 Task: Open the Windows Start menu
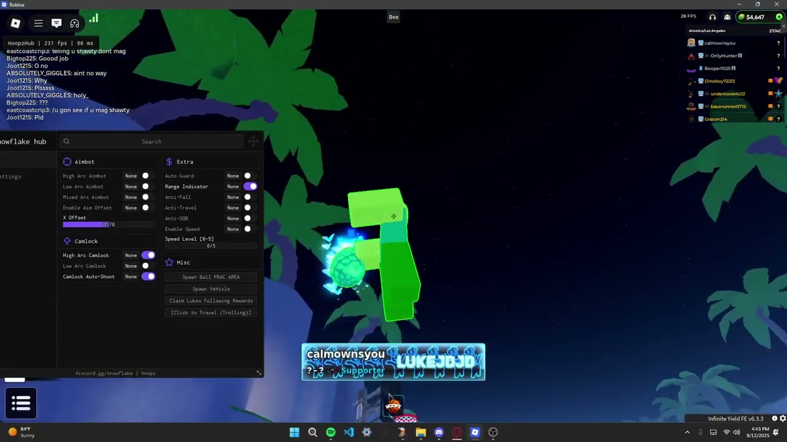click(295, 432)
